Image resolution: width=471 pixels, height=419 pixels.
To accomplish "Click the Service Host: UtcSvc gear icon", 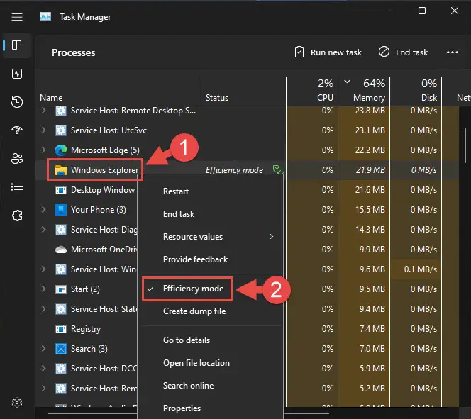I will pos(61,130).
